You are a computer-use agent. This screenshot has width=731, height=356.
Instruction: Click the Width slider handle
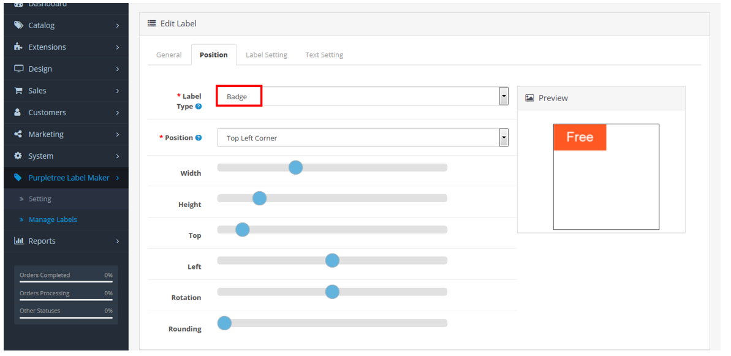pos(295,167)
